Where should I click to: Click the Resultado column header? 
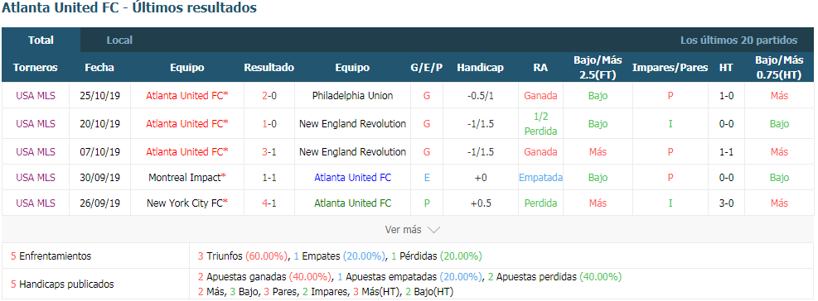click(269, 68)
